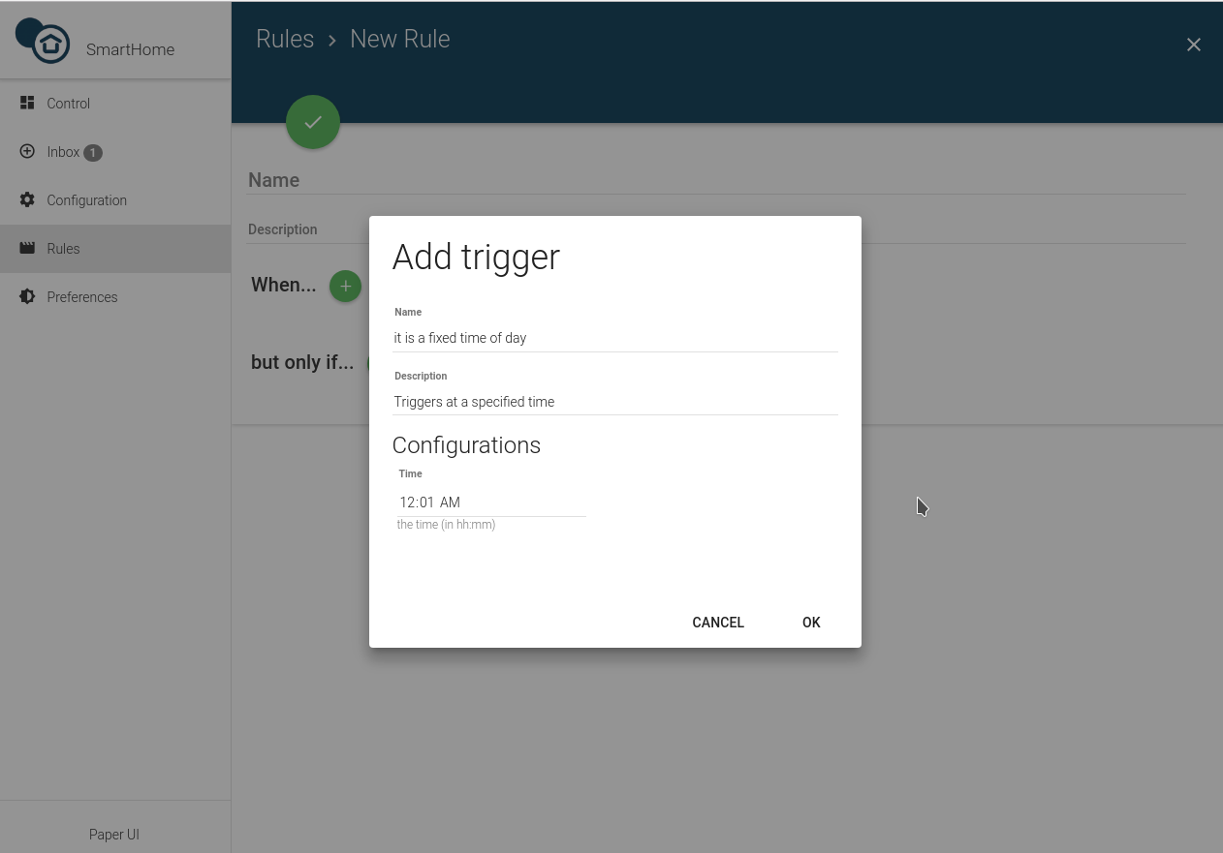The image size is (1223, 853).
Task: Click the Inbox notification badge showing 1
Action: (92, 152)
